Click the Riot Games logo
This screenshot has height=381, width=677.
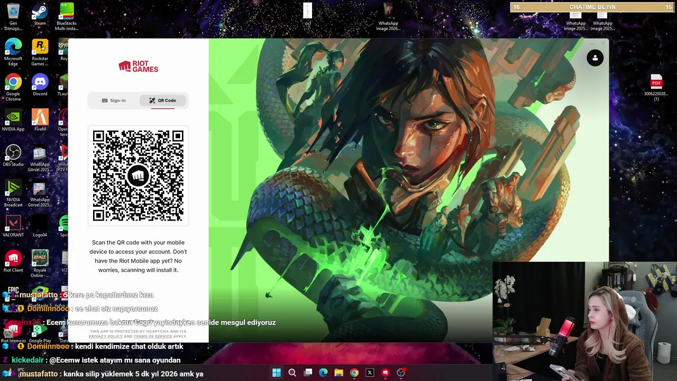pyautogui.click(x=138, y=67)
